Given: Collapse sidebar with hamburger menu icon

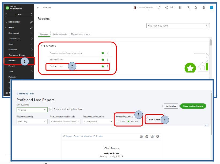Looking at the screenshot, I should click(38, 7).
